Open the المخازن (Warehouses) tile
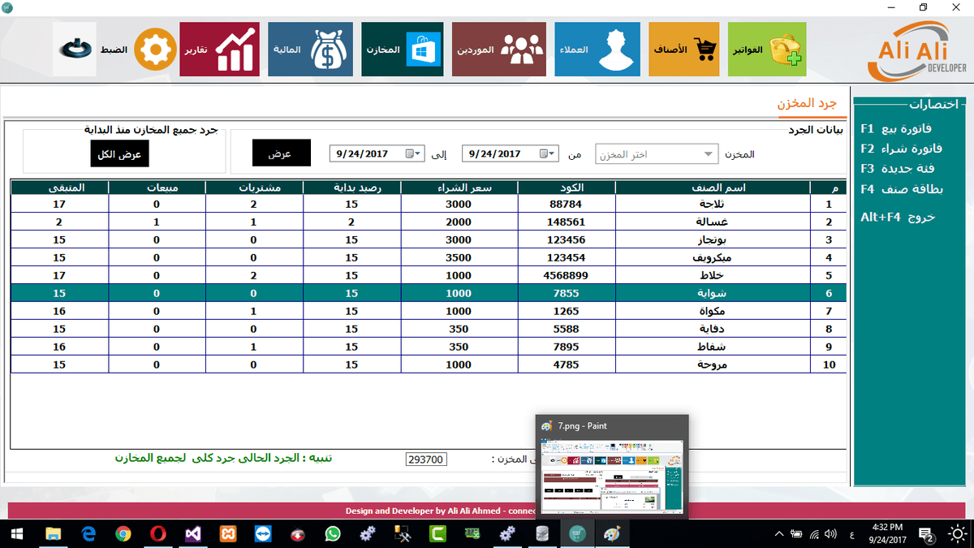974x548 pixels. click(402, 50)
